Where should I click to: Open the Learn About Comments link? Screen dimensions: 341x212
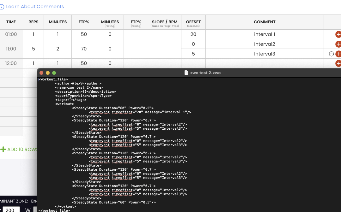pos(35,7)
